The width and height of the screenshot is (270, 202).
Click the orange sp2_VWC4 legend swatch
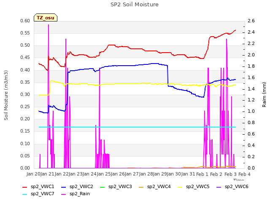(x=141, y=187)
